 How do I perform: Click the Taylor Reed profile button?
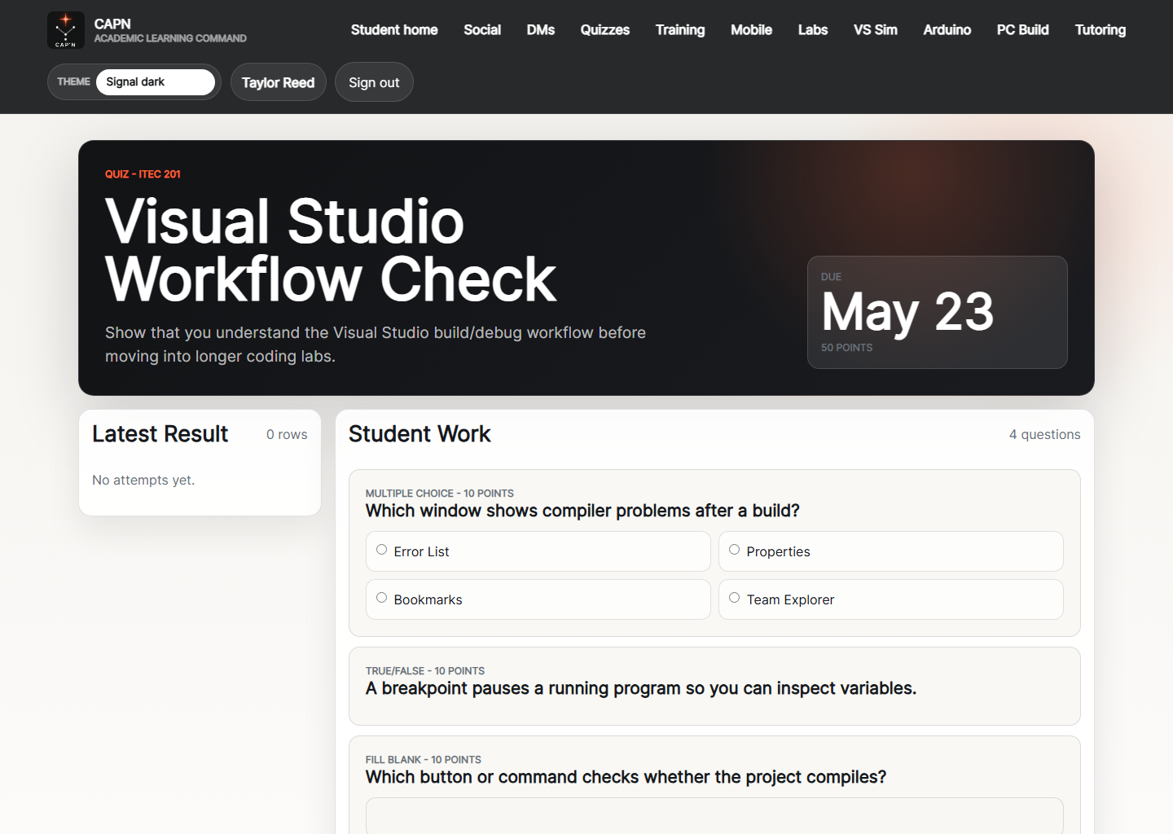(279, 82)
